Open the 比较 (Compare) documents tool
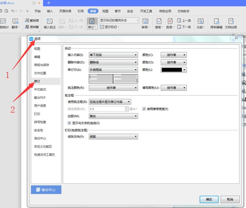 pyautogui.click(x=201, y=23)
